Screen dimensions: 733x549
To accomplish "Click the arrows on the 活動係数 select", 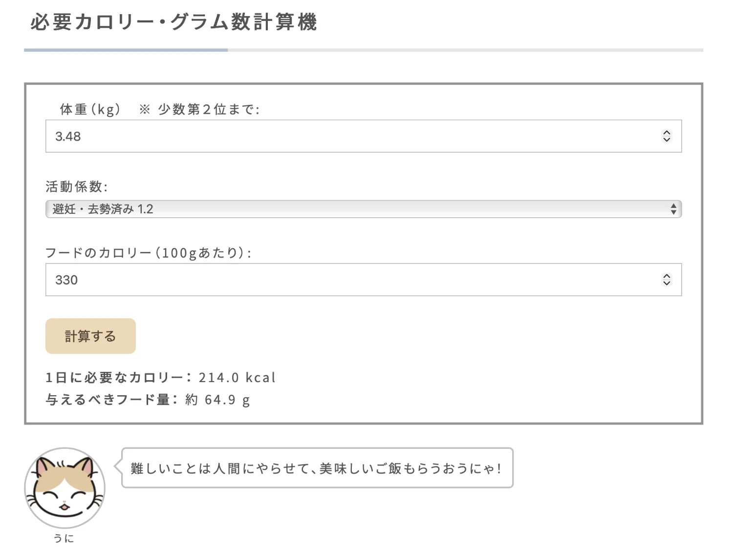I will tap(673, 209).
